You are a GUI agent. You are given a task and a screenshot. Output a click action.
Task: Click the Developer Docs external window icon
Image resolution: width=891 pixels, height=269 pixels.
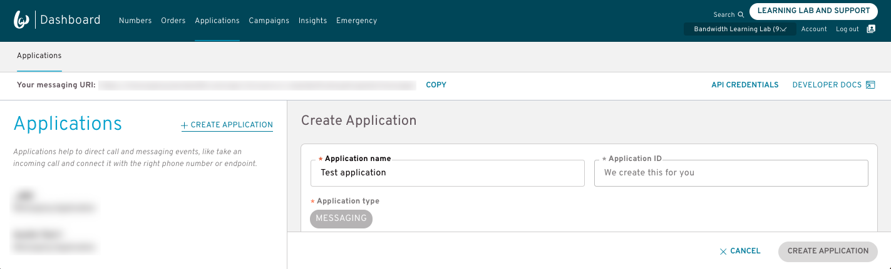point(870,85)
